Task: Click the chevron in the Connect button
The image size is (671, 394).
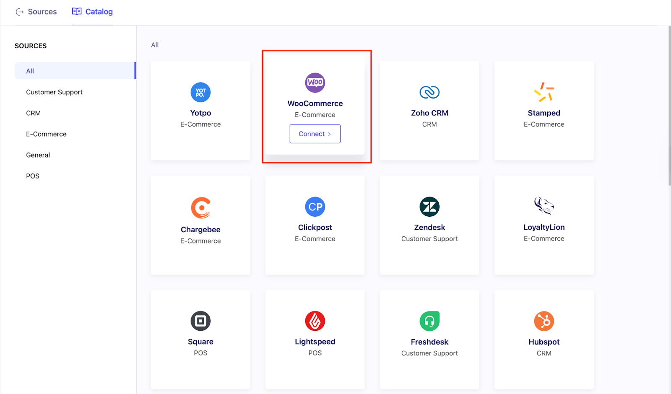Action: [x=329, y=134]
